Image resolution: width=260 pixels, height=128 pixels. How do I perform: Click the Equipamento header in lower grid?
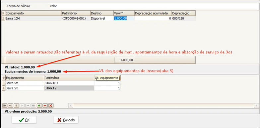pos(25,78)
